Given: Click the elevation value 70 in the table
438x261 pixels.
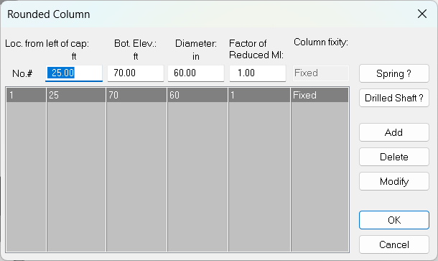Looking at the screenshot, I should [136, 95].
